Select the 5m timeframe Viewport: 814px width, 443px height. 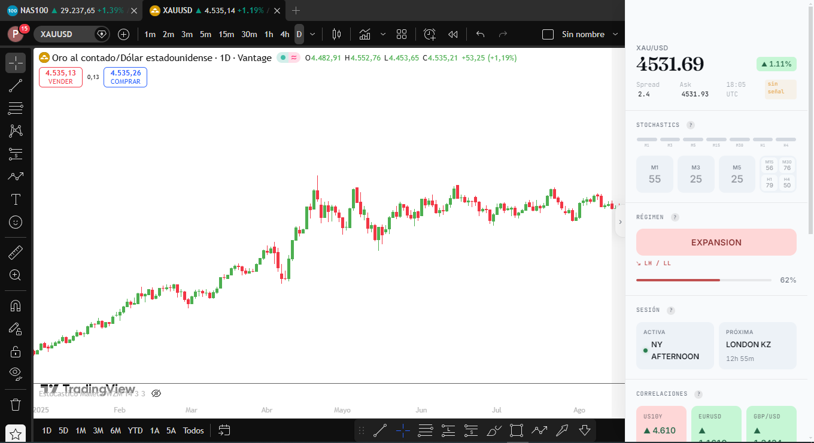click(x=206, y=34)
